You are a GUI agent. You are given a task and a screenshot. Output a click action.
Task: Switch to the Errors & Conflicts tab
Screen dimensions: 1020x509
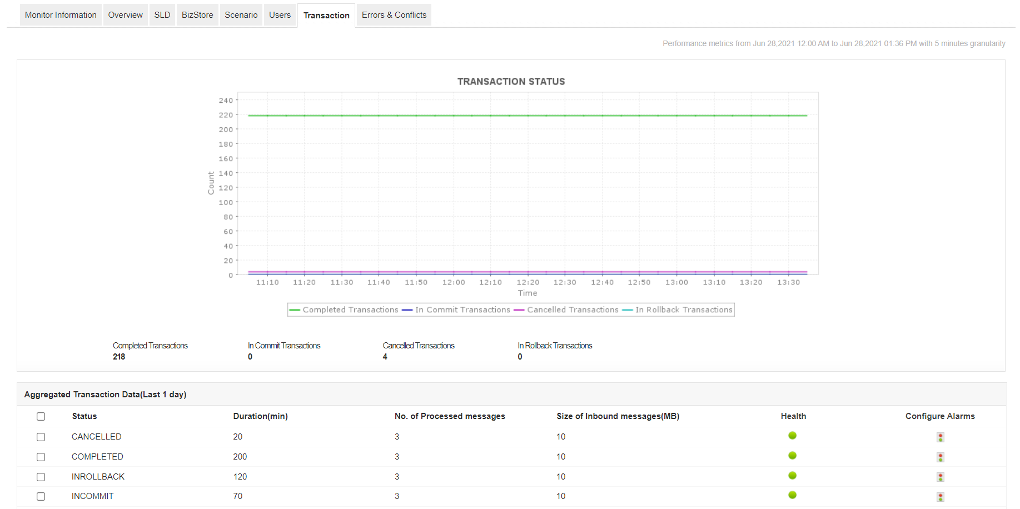click(x=394, y=15)
